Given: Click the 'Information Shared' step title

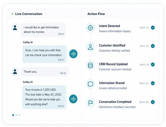Looking at the screenshot, I should (x=112, y=83).
